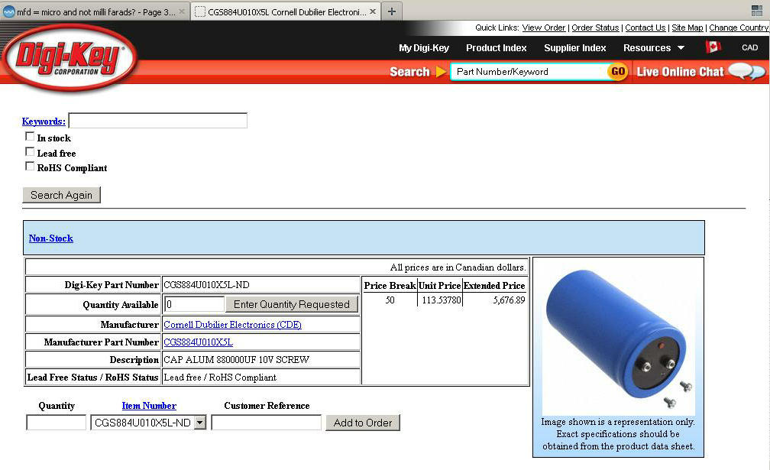770x470 pixels.
Task: Click the Quantity Available input showing 0
Action: pos(194,304)
